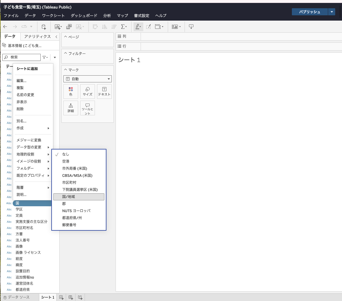342x301 pixels.
Task: Choose 郵便番号 geographic role
Action: (x=79, y=225)
